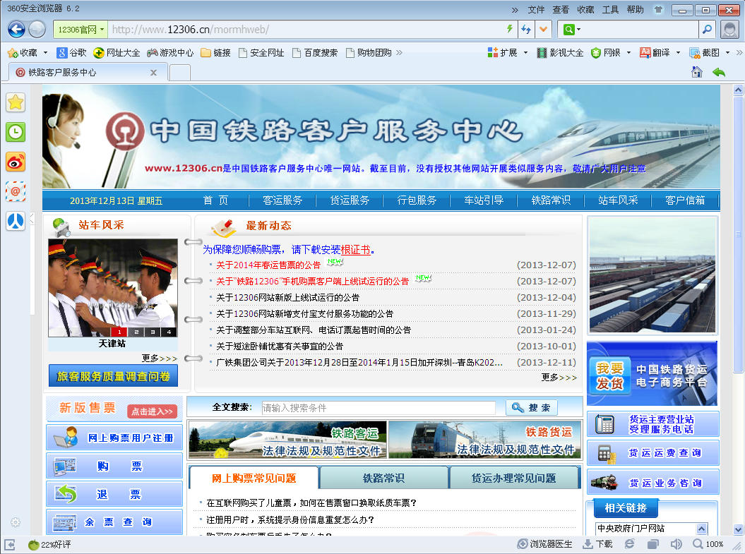Expand the 扩展 extensions dropdown
This screenshot has width=745, height=554.
tap(525, 53)
